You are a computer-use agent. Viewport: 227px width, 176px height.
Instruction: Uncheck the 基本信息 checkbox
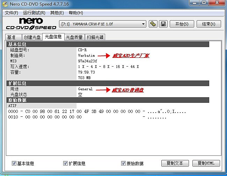coord(14,163)
